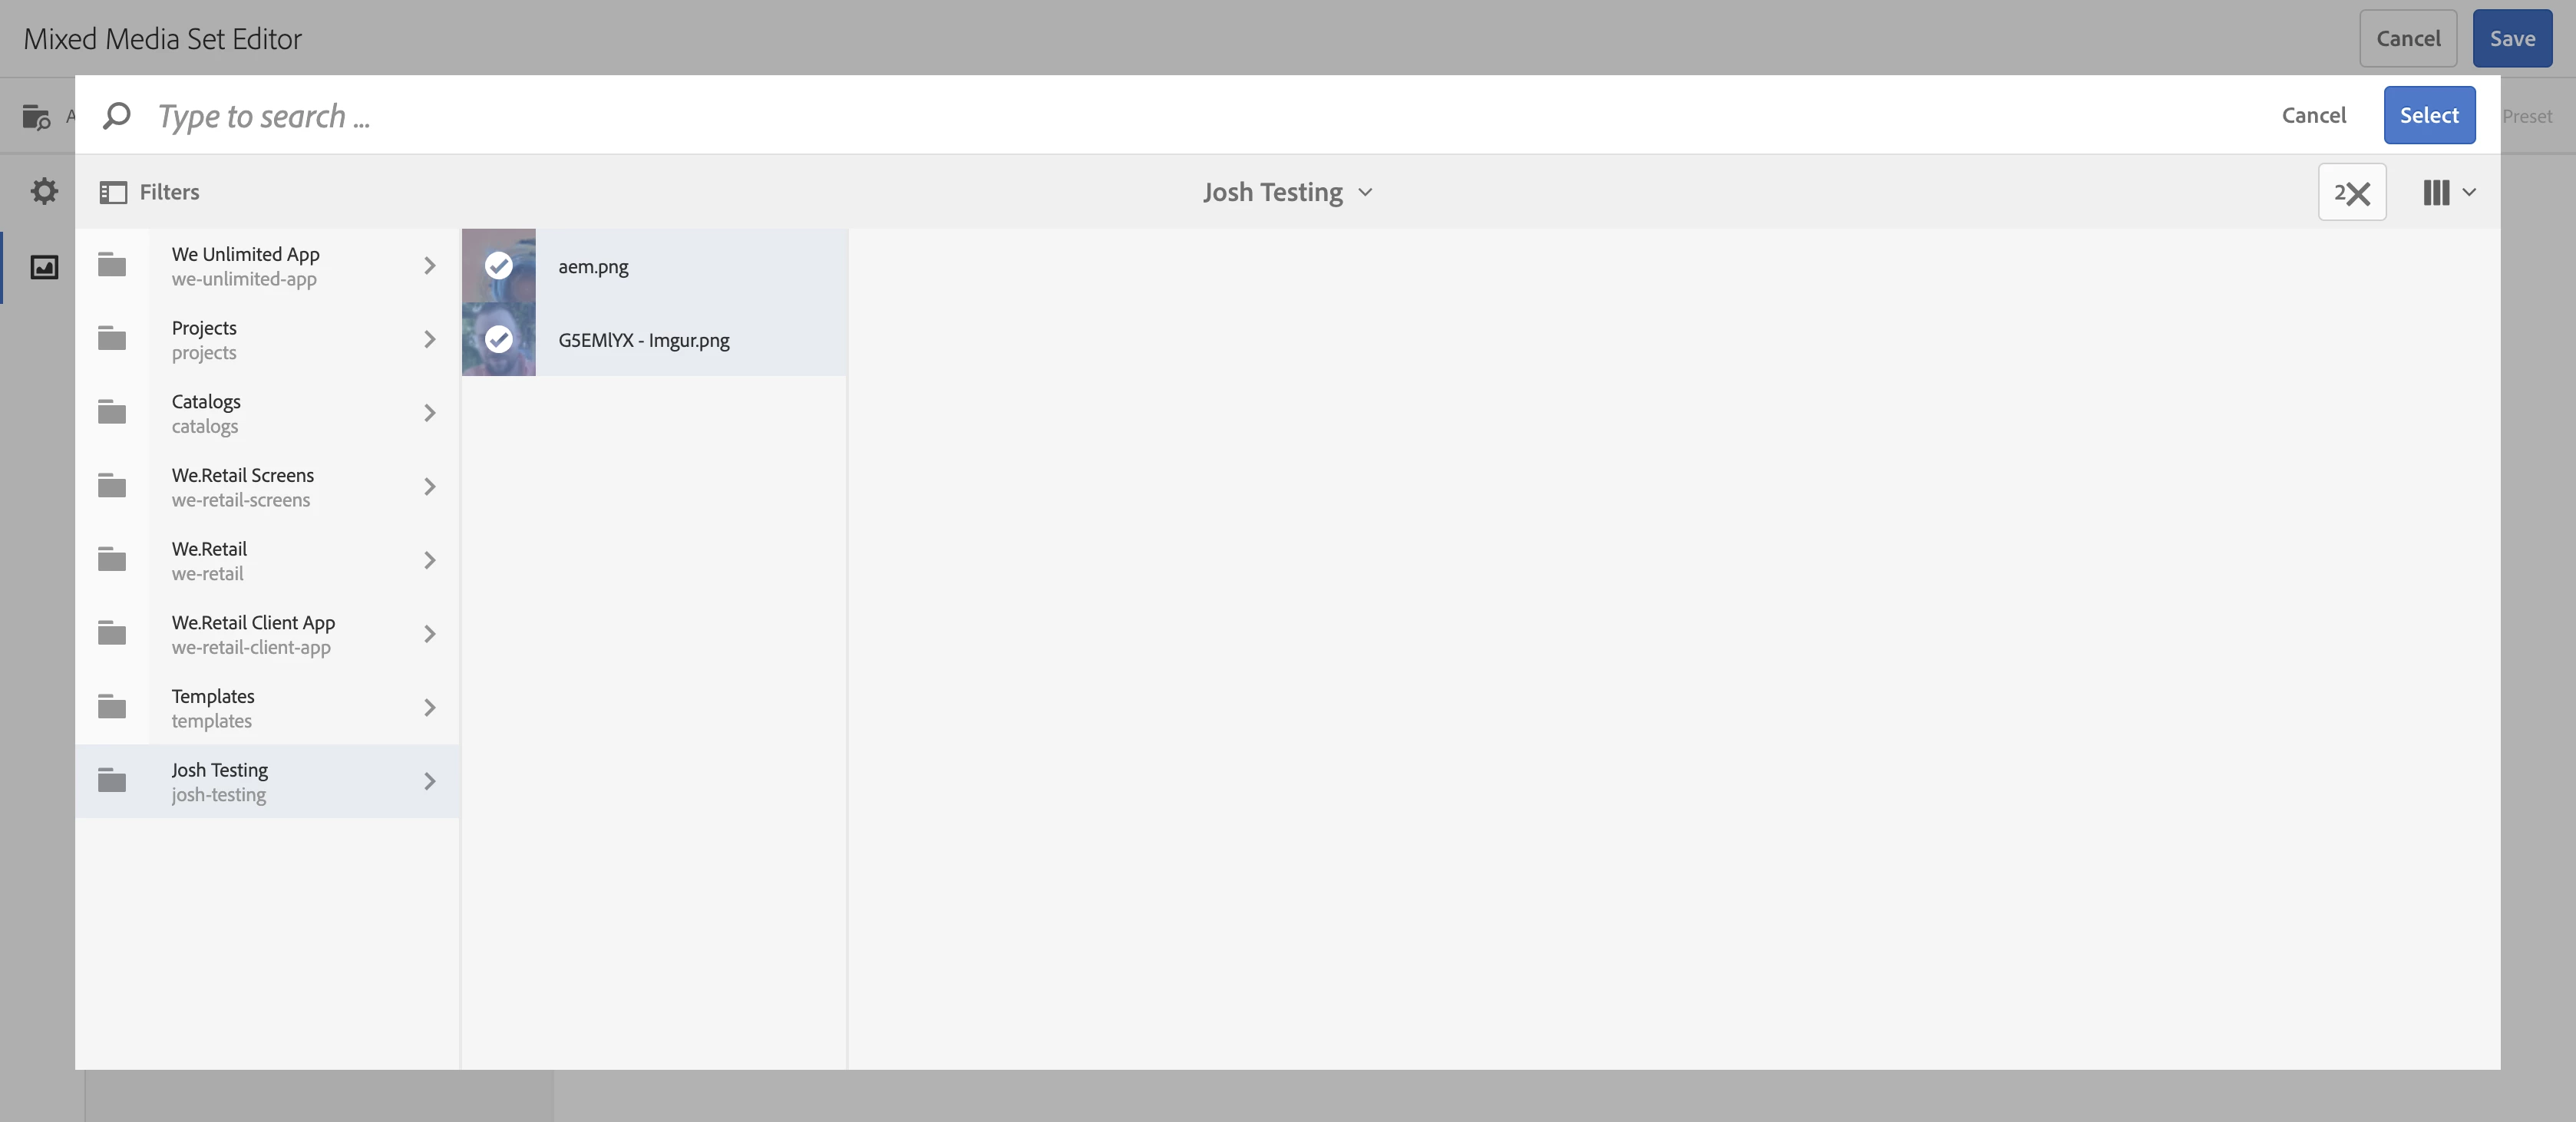Click Cancel in the asset picker dialog
The image size is (2576, 1122).
click(2313, 115)
